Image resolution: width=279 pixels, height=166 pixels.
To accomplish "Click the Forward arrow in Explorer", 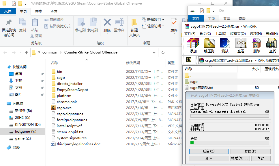I will click(x=14, y=52).
